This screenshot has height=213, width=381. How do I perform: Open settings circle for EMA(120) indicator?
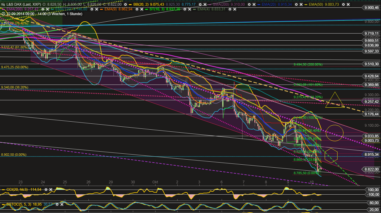[92, 9]
